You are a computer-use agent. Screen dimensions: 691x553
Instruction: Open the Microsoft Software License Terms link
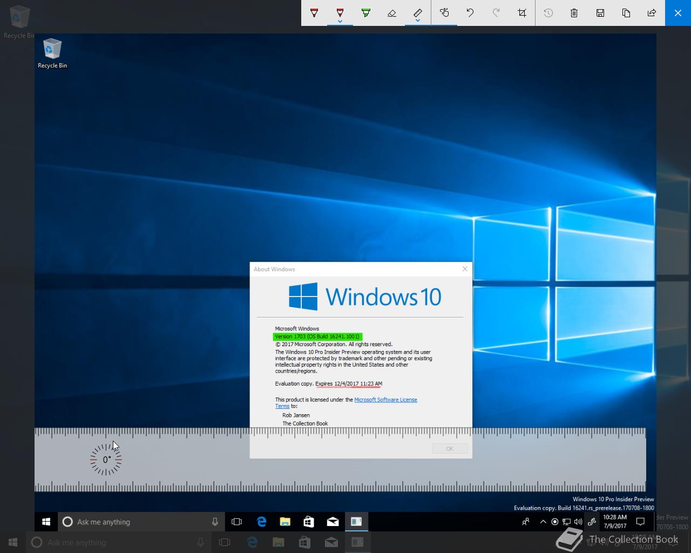(385, 400)
